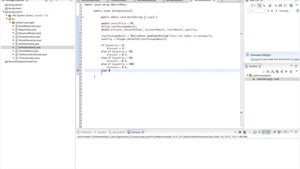Select the Console tab
Screen dimensions: 300x169
[135, 132]
